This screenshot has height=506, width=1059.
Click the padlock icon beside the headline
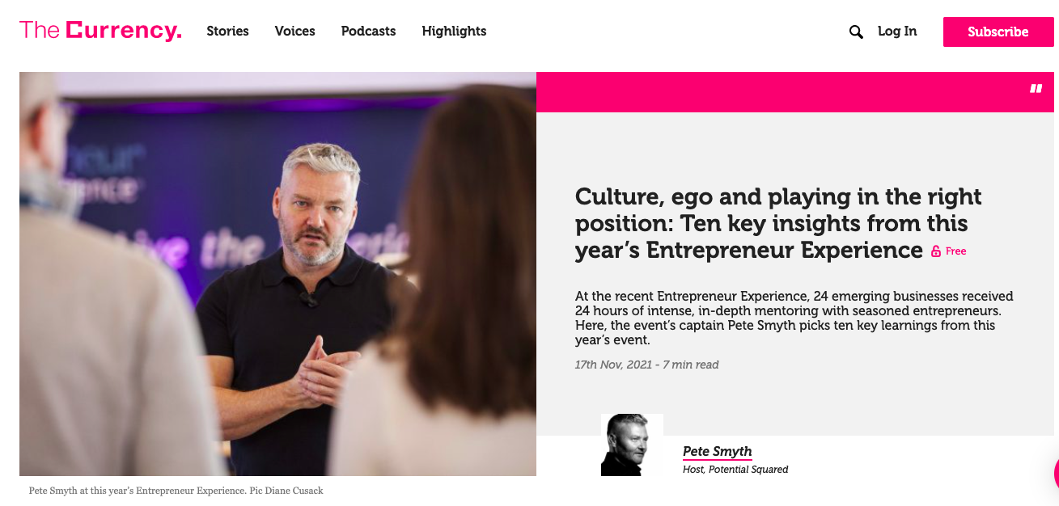936,251
